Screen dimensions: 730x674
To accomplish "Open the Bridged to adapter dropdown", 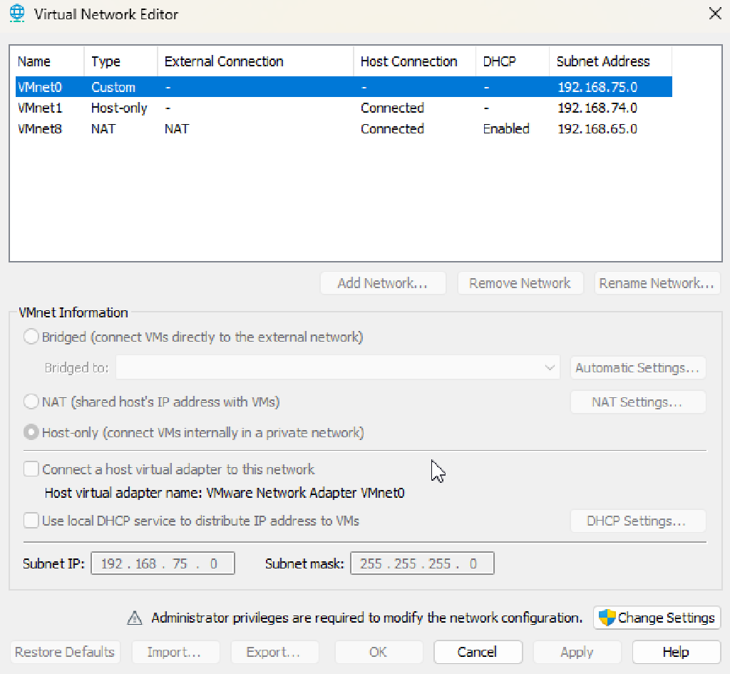I will click(549, 367).
